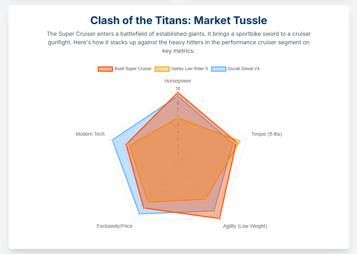The width and height of the screenshot is (357, 254).
Task: Click the Harley Horsepower data point
Action: [x=178, y=118]
